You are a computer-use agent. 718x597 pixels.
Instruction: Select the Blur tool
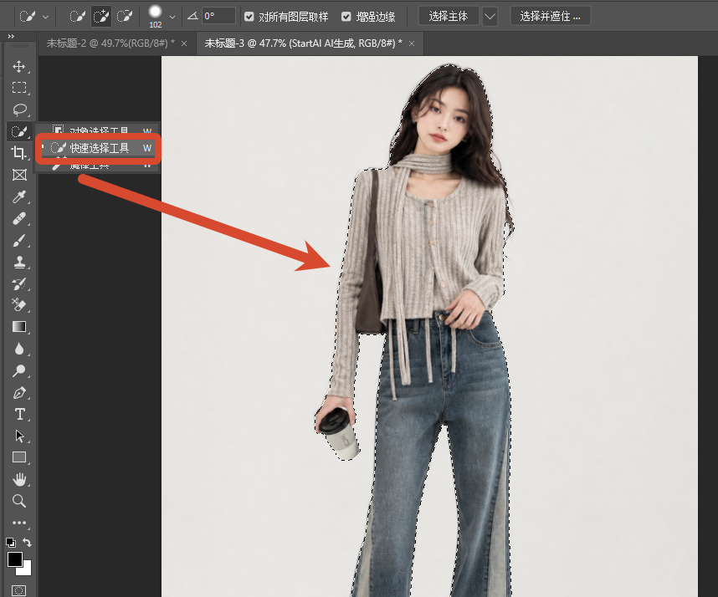coord(18,349)
